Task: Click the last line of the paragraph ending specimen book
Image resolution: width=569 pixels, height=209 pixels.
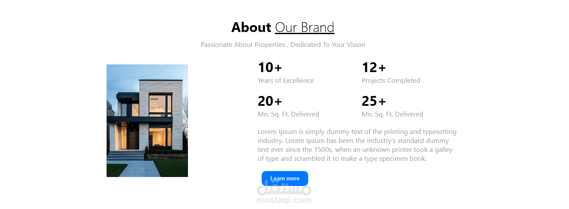Action: point(342,159)
